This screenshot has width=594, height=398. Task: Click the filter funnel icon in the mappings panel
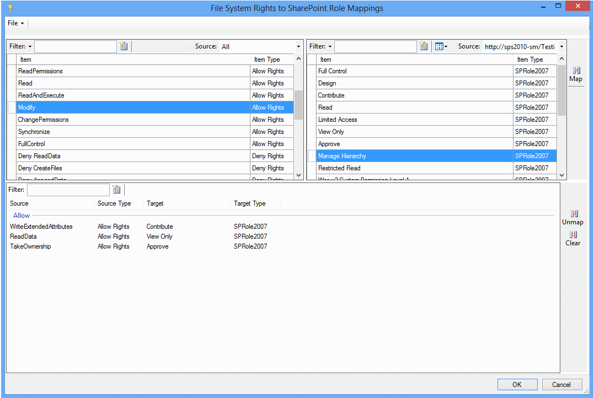click(116, 189)
